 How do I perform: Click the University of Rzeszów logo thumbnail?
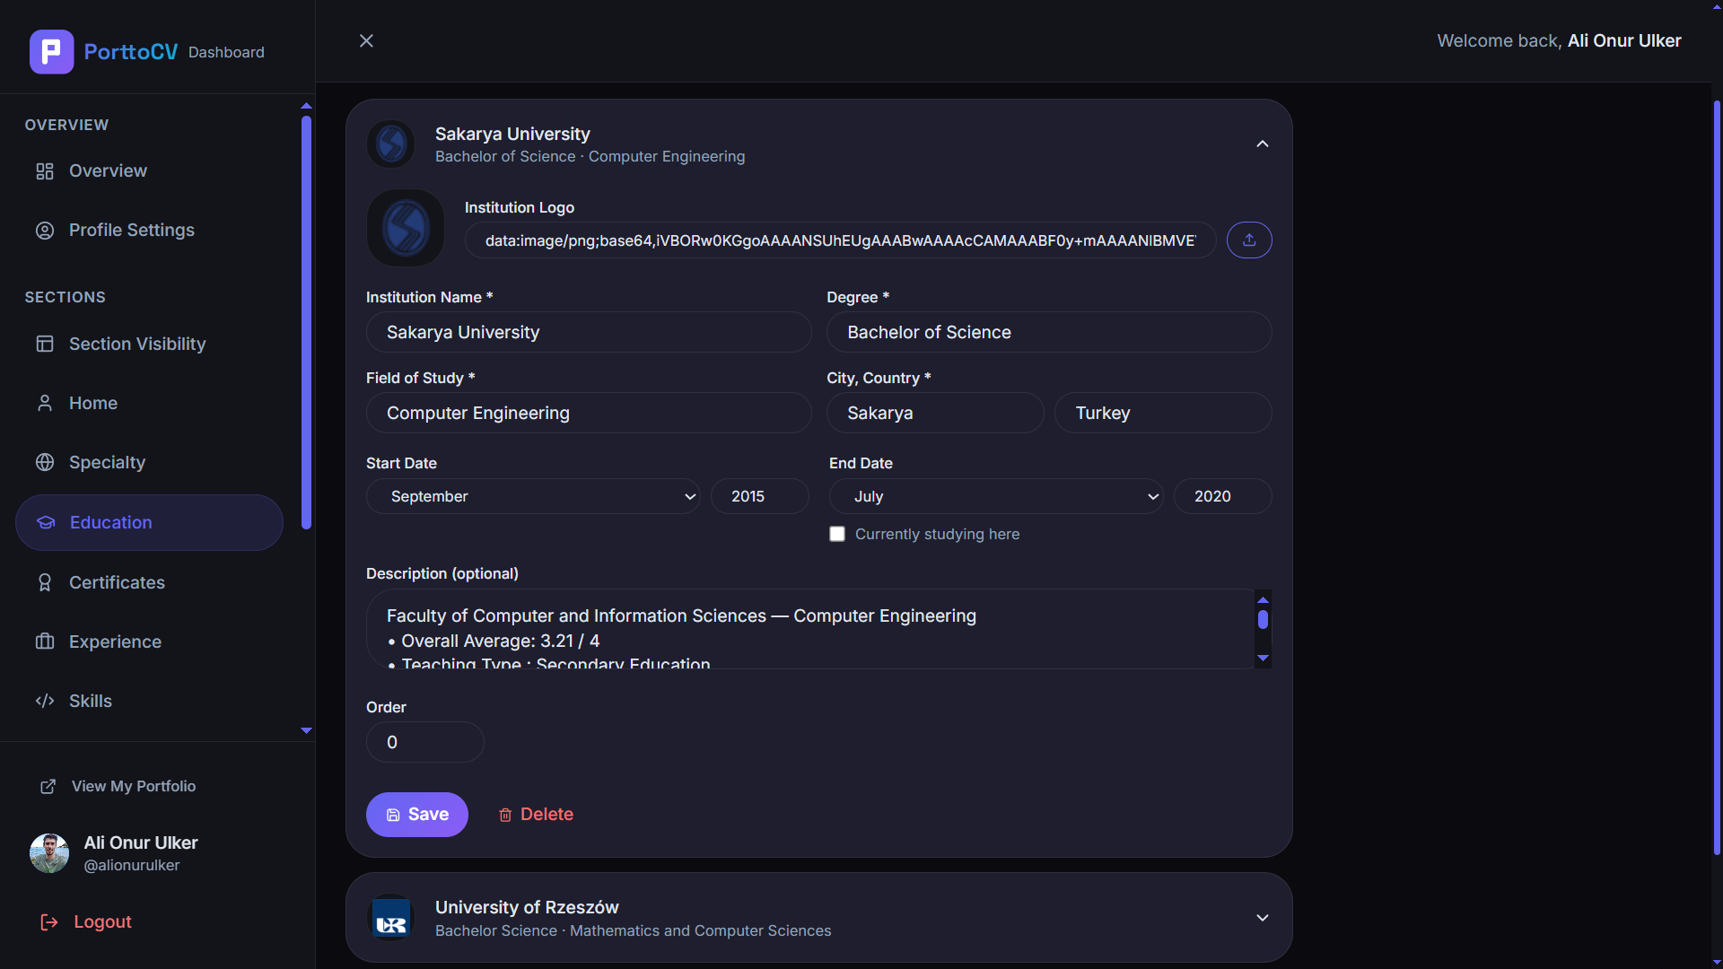pos(391,918)
